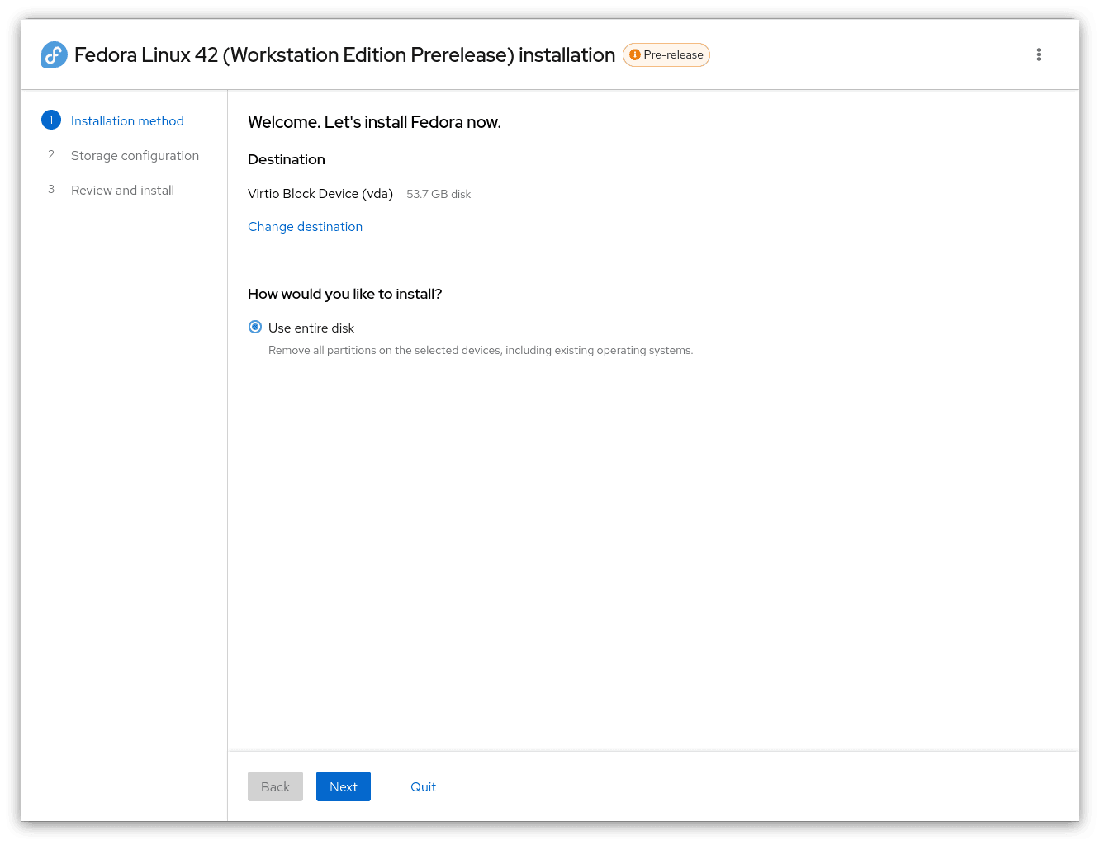The image size is (1100, 845).
Task: Open the Change destination link
Action: point(305,226)
